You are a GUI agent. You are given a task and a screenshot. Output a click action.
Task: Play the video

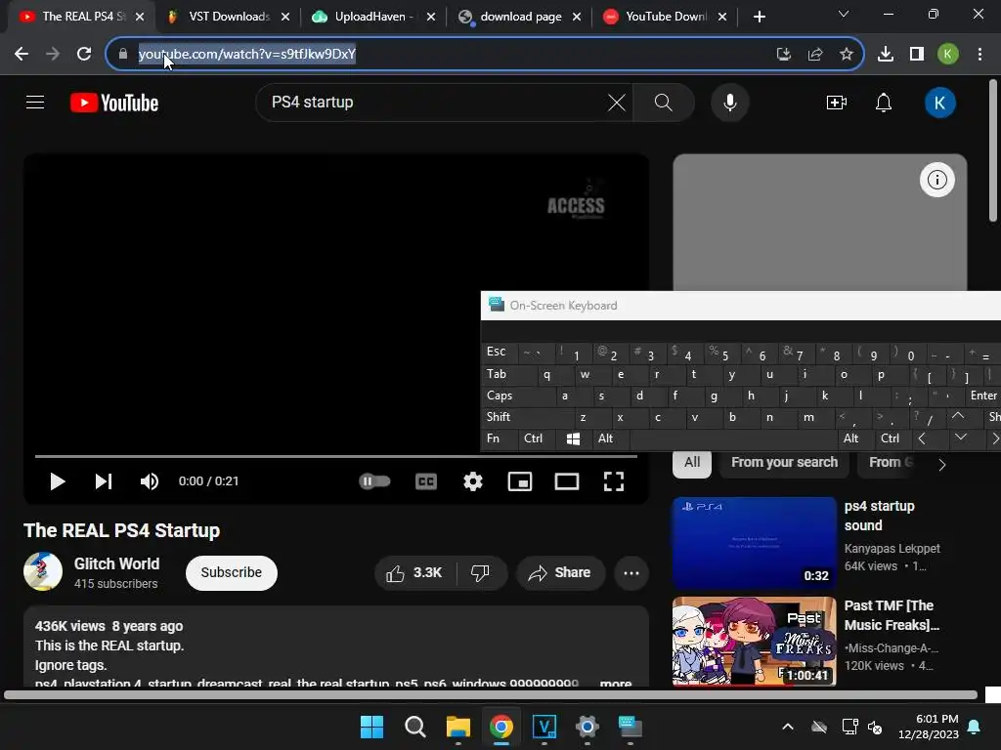point(57,481)
